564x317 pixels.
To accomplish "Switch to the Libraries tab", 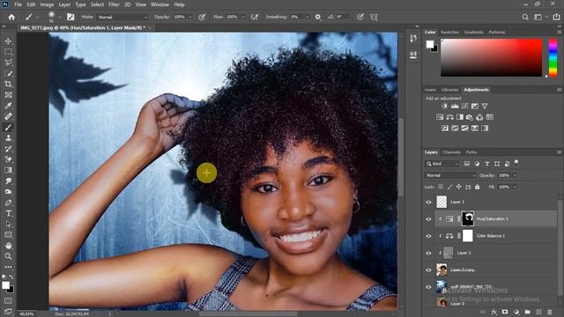I will pos(449,90).
